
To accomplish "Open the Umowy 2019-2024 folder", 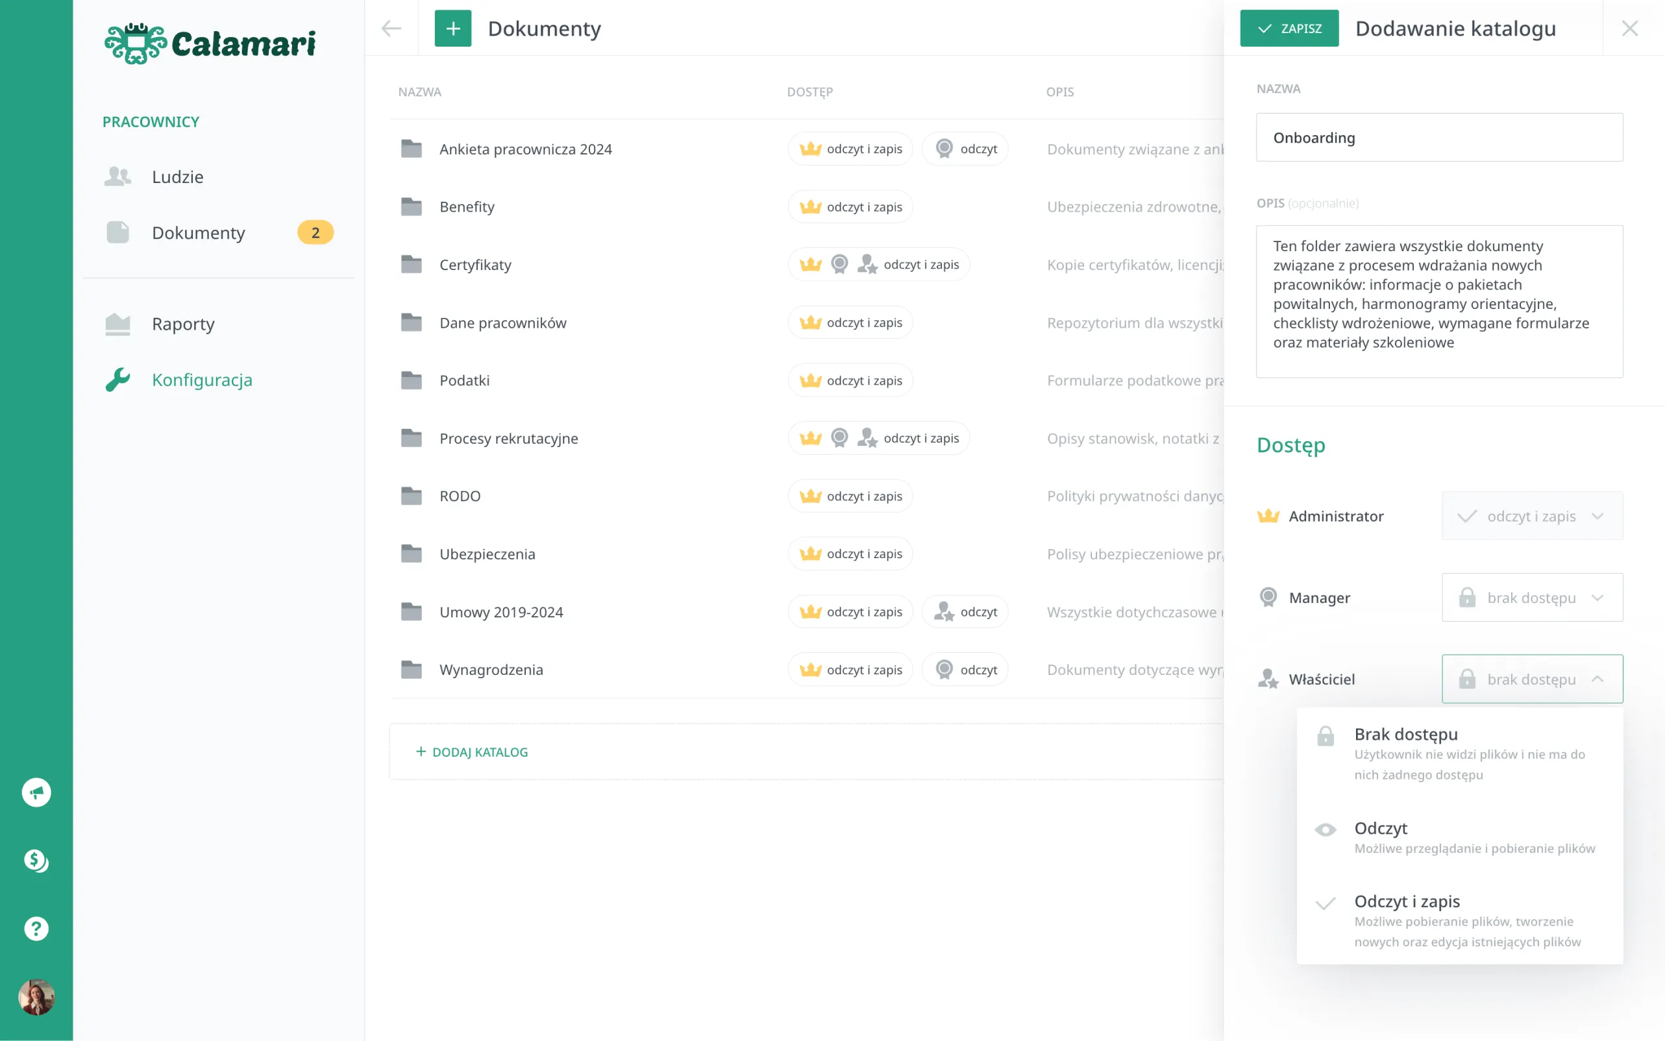I will (x=501, y=612).
